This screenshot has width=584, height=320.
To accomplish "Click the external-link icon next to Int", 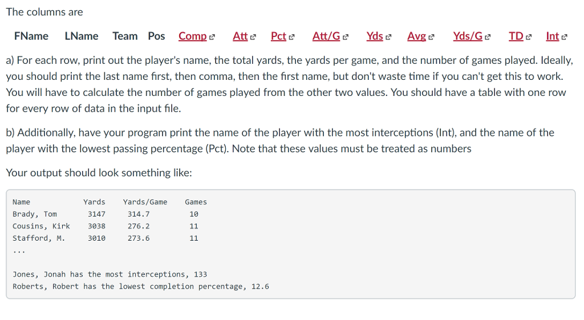I will coord(564,37).
